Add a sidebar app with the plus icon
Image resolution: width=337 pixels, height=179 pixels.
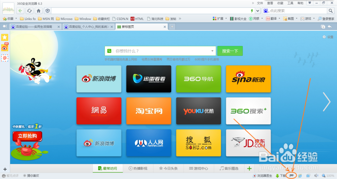tap(5, 169)
